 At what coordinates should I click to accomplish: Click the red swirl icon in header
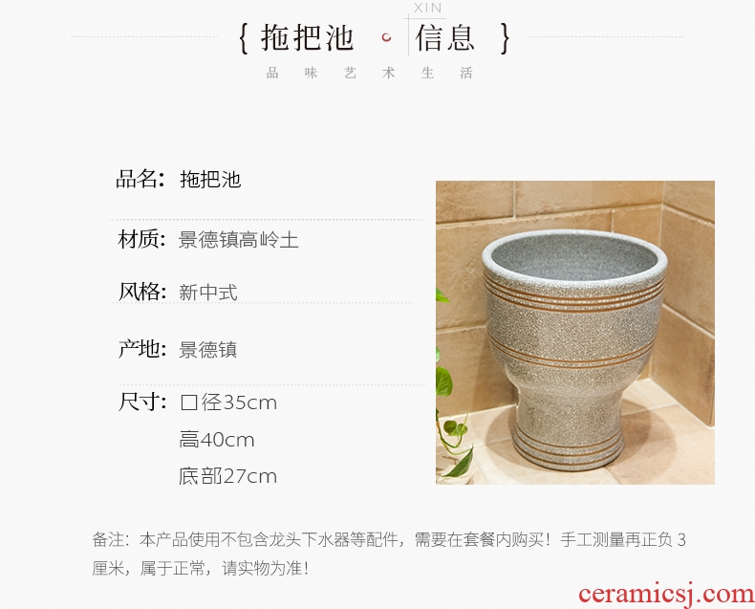click(386, 37)
